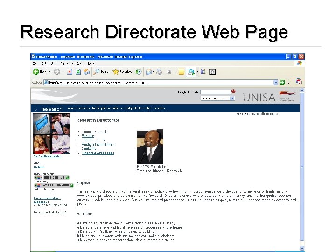The width and height of the screenshot is (336, 252).
Task: Open the Financial Aid Bureau link
Action: [x=98, y=153]
